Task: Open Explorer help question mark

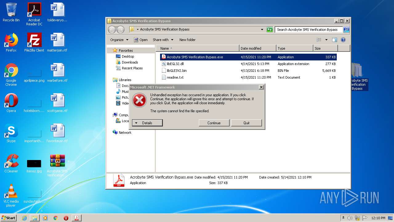Action: tap(343, 40)
